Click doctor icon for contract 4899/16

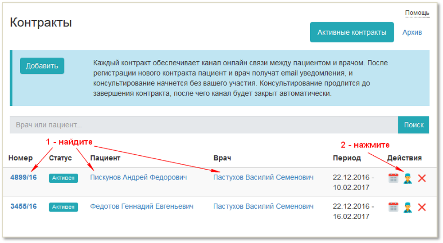tap(407, 178)
